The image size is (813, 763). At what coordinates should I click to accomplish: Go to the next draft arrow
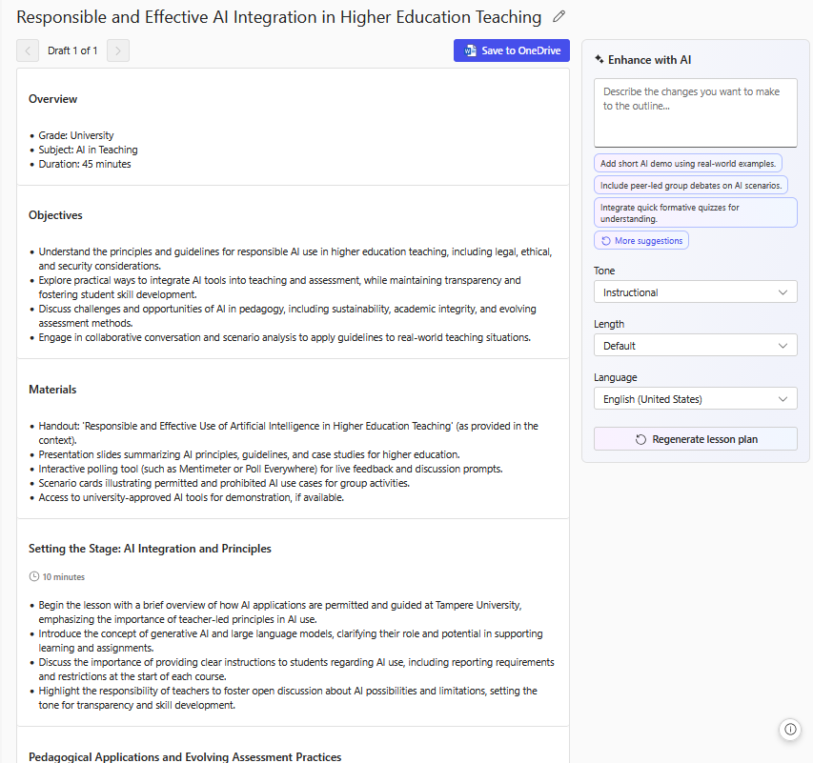118,50
